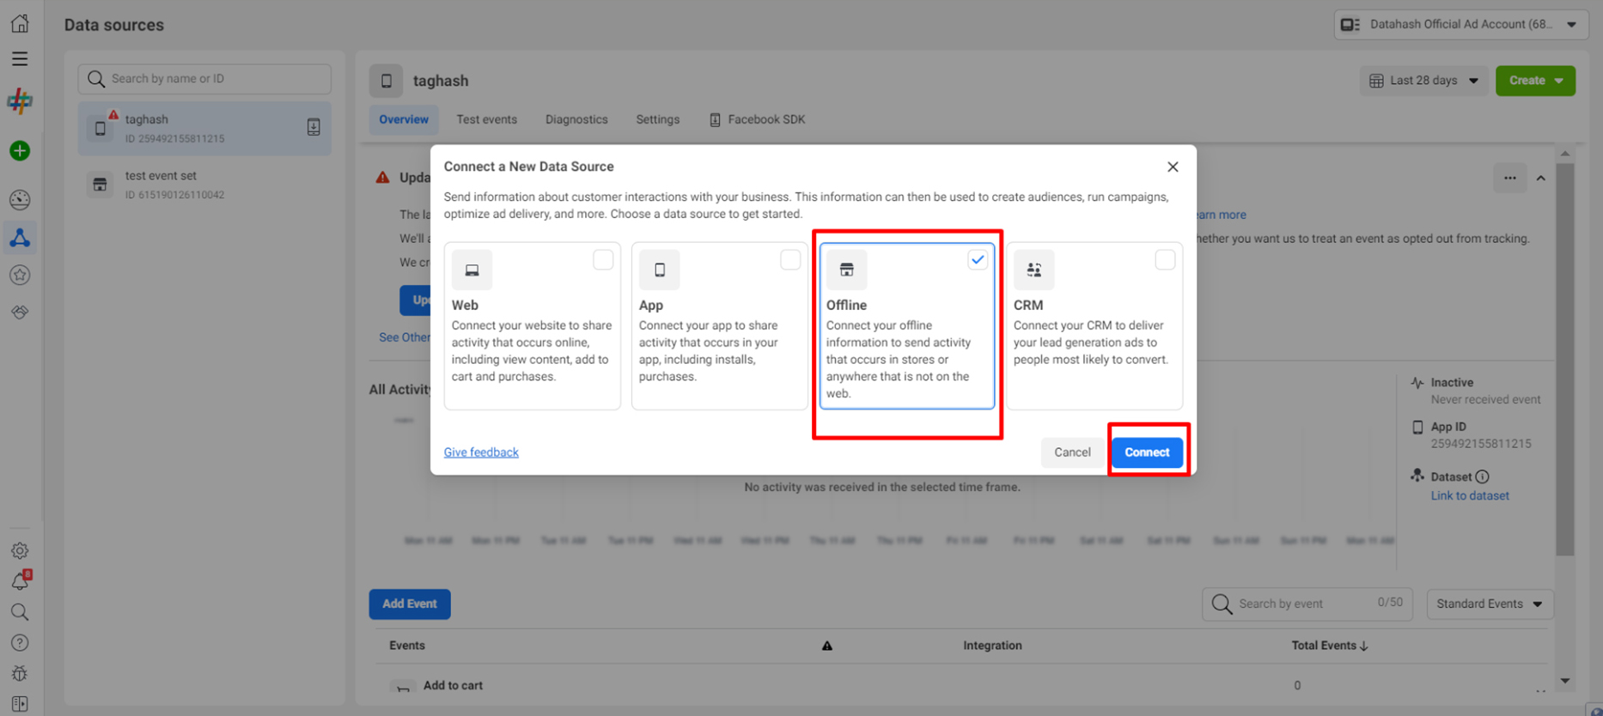1603x716 pixels.
Task: Open the gauge overview icon in sidebar
Action: [x=20, y=200]
